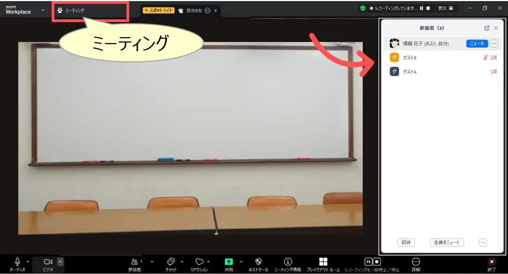Open the Chat (チャット) icon
The image size is (508, 274).
171,262
